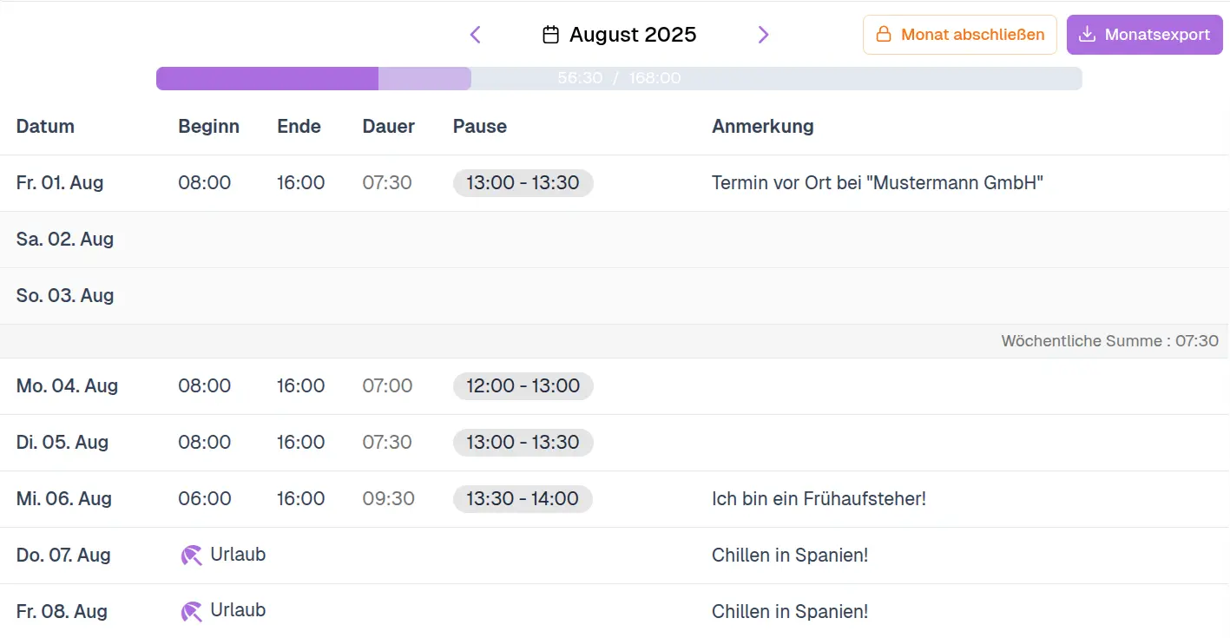Click the Mustermann GmbH note on Fr. 01. Aug
Screen dimensions: 1230x638
pyautogui.click(x=877, y=183)
